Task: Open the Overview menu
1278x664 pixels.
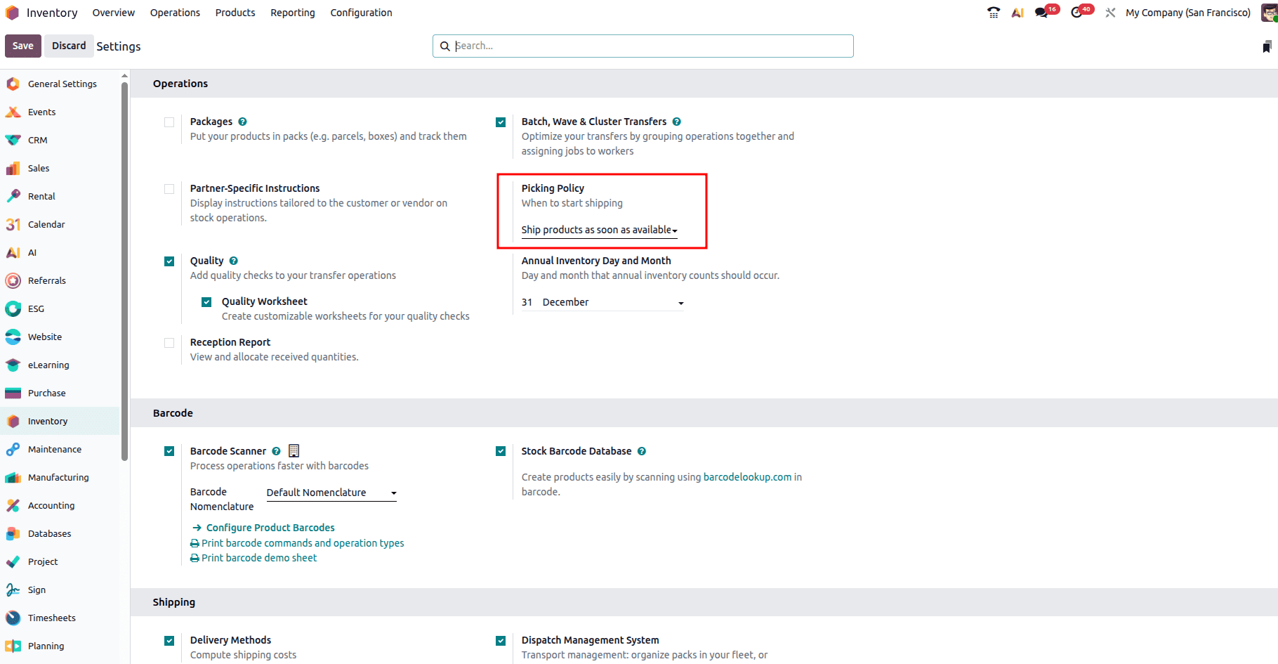Action: pos(114,13)
